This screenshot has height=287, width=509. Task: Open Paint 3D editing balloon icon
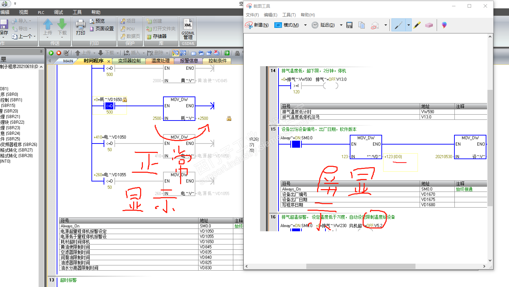pyautogui.click(x=444, y=25)
